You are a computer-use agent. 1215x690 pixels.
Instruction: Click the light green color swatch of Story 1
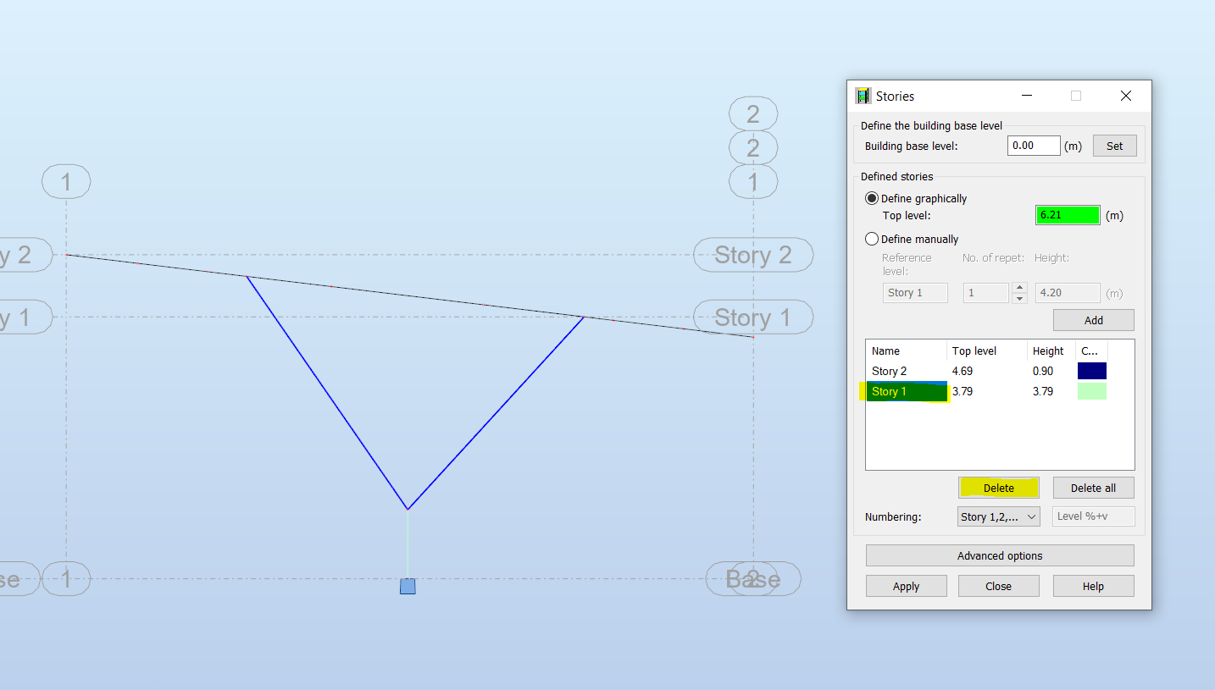click(x=1091, y=391)
